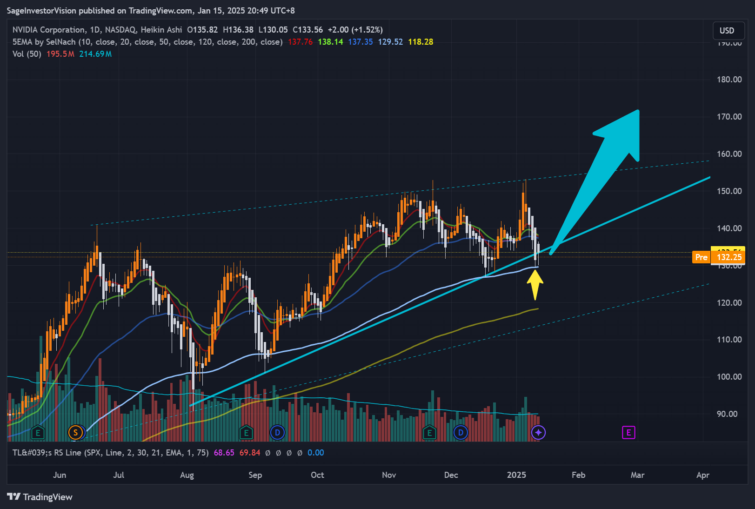
Task: Click the dividend D marker near September
Action: (277, 433)
